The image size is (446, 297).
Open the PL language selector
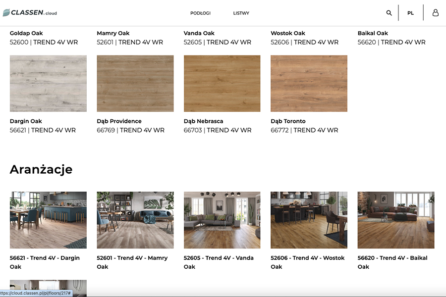pyautogui.click(x=410, y=13)
